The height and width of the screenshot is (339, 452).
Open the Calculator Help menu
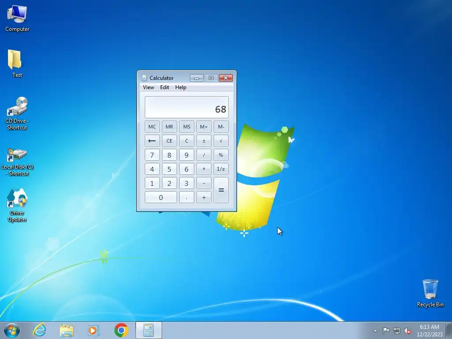[181, 87]
